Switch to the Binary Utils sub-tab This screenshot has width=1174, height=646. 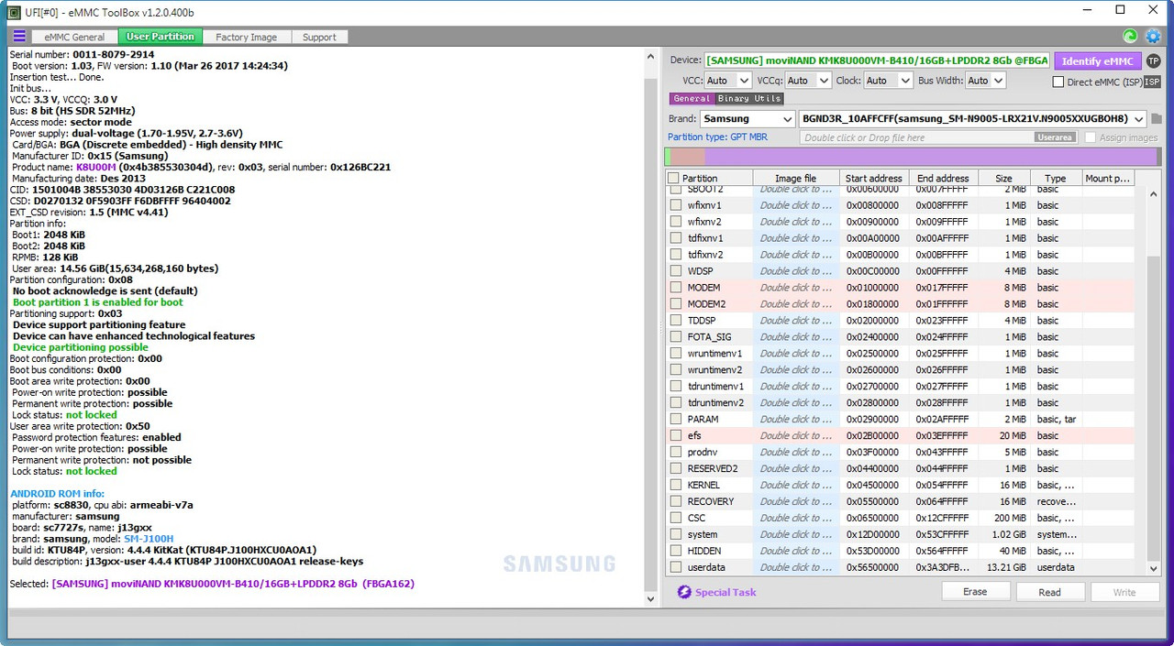tap(748, 98)
